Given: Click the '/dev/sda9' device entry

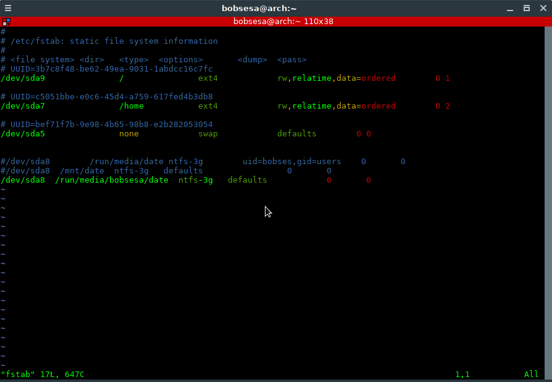Looking at the screenshot, I should coord(23,78).
